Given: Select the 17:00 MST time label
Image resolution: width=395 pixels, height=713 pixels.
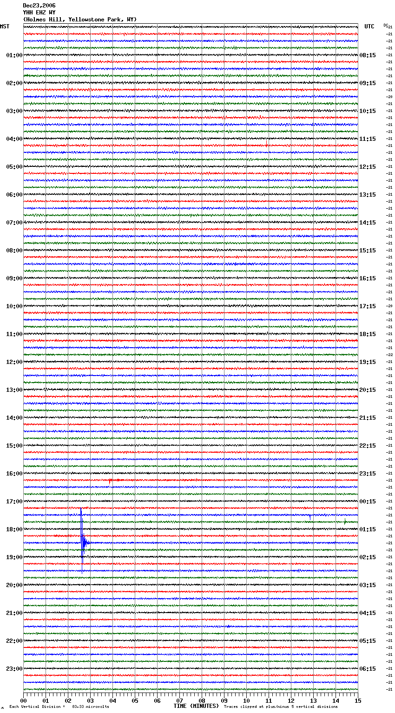Looking at the screenshot, I should click(x=14, y=502).
